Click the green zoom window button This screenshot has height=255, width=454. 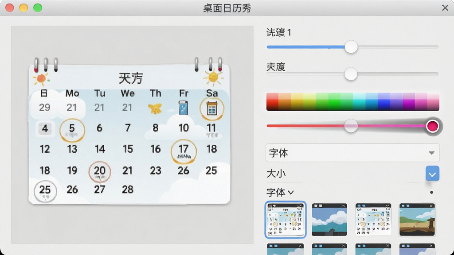point(38,8)
